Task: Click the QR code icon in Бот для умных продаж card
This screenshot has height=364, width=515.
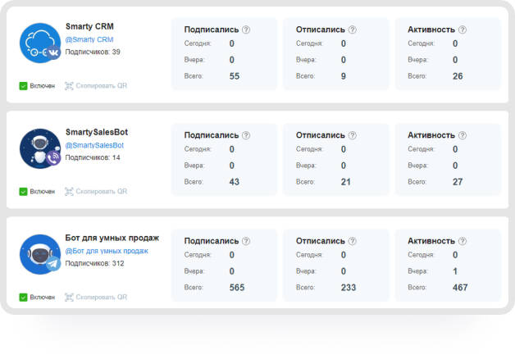Action: (x=69, y=298)
